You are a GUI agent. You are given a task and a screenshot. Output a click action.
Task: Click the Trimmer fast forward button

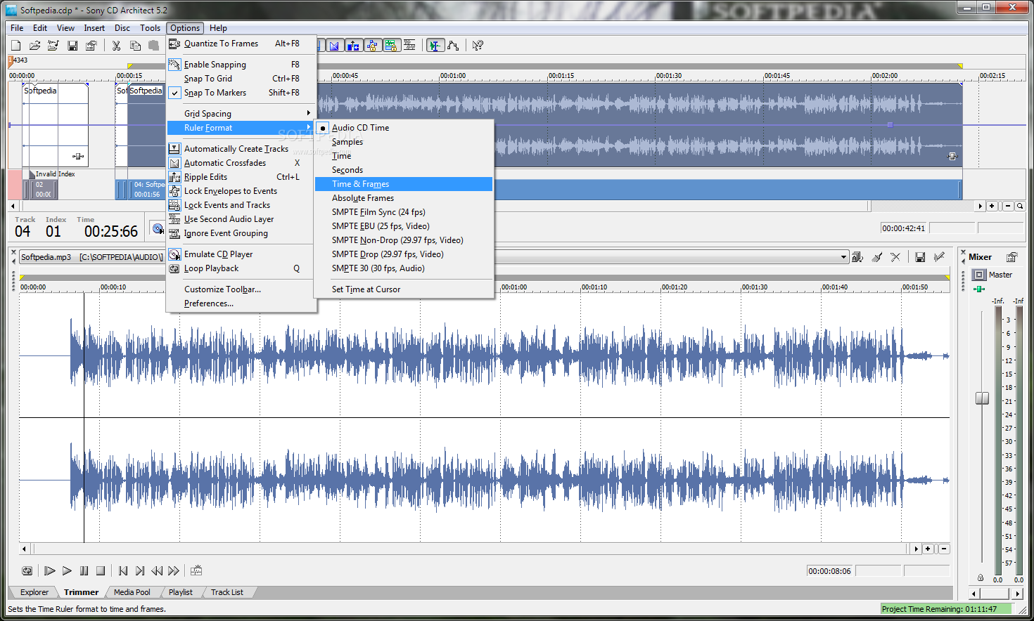tap(174, 570)
